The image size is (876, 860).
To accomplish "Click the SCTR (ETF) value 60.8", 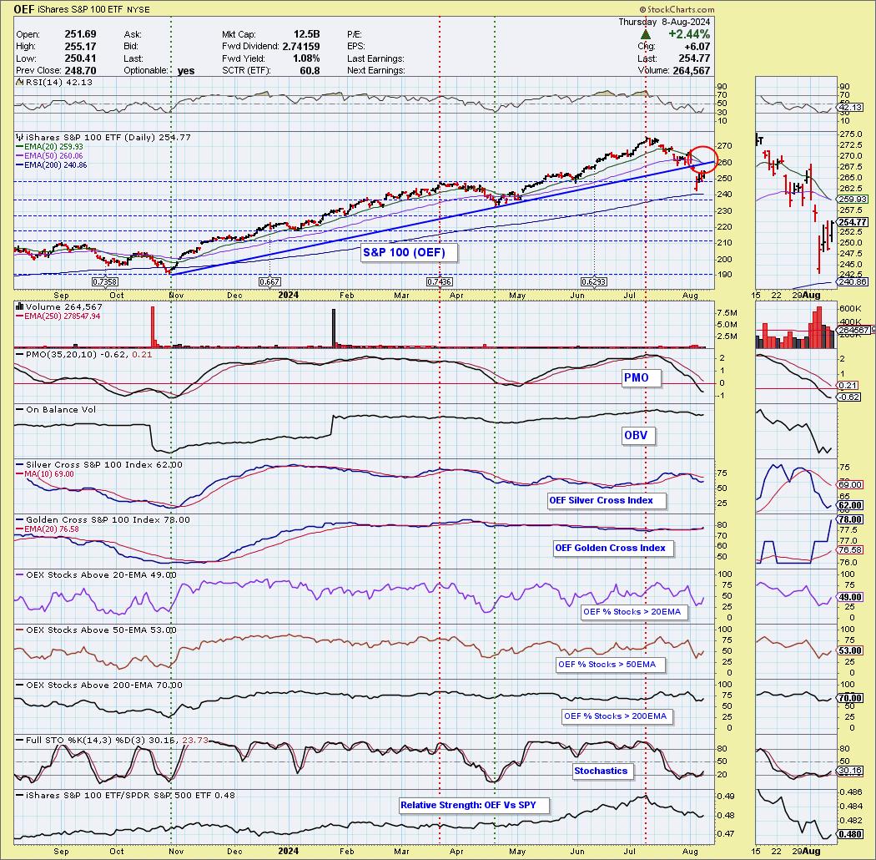I will (310, 70).
